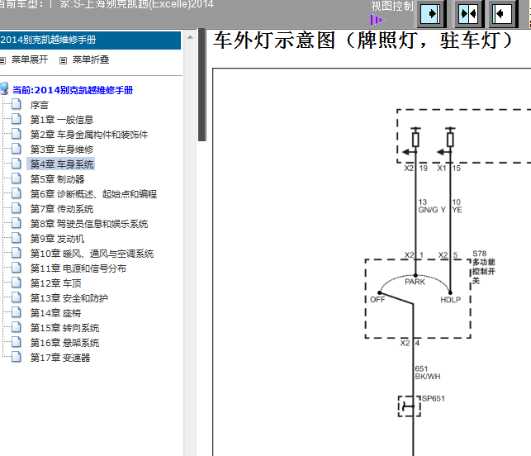The width and height of the screenshot is (531, 456).
Task: Click the root manual computer icon
Action: point(4,88)
